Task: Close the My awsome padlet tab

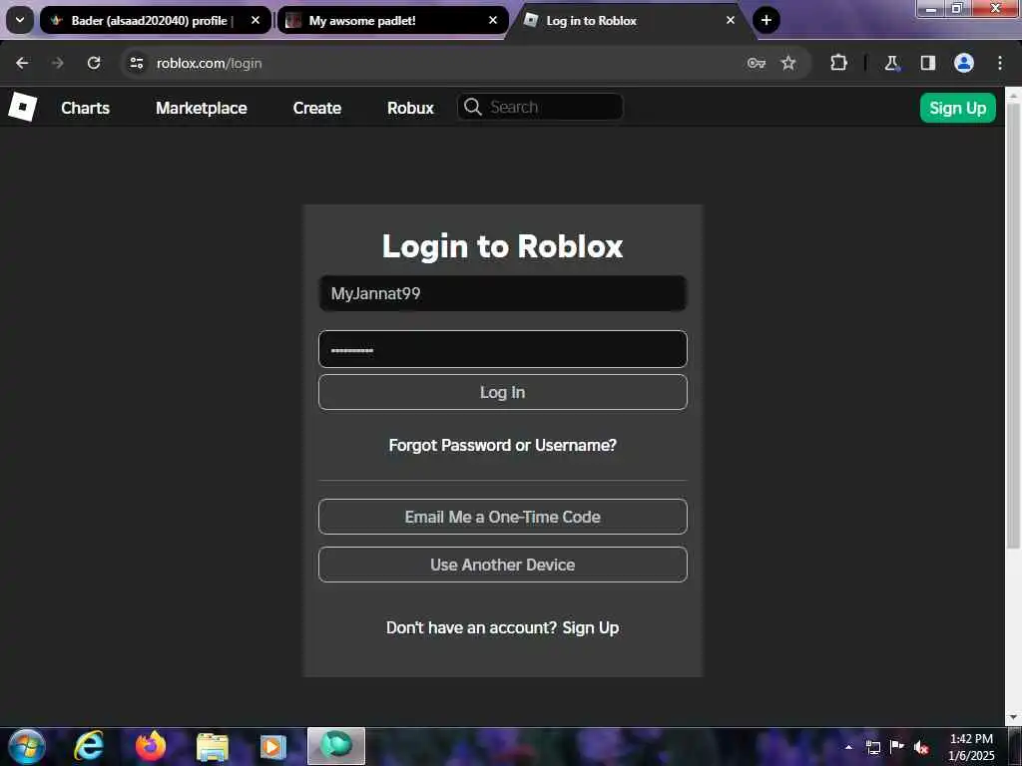Action: pyautogui.click(x=493, y=20)
